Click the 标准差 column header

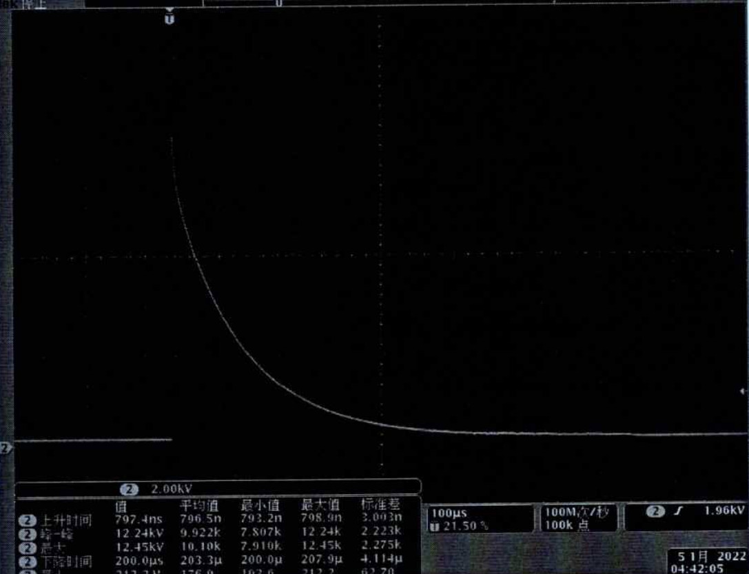pyautogui.click(x=380, y=505)
